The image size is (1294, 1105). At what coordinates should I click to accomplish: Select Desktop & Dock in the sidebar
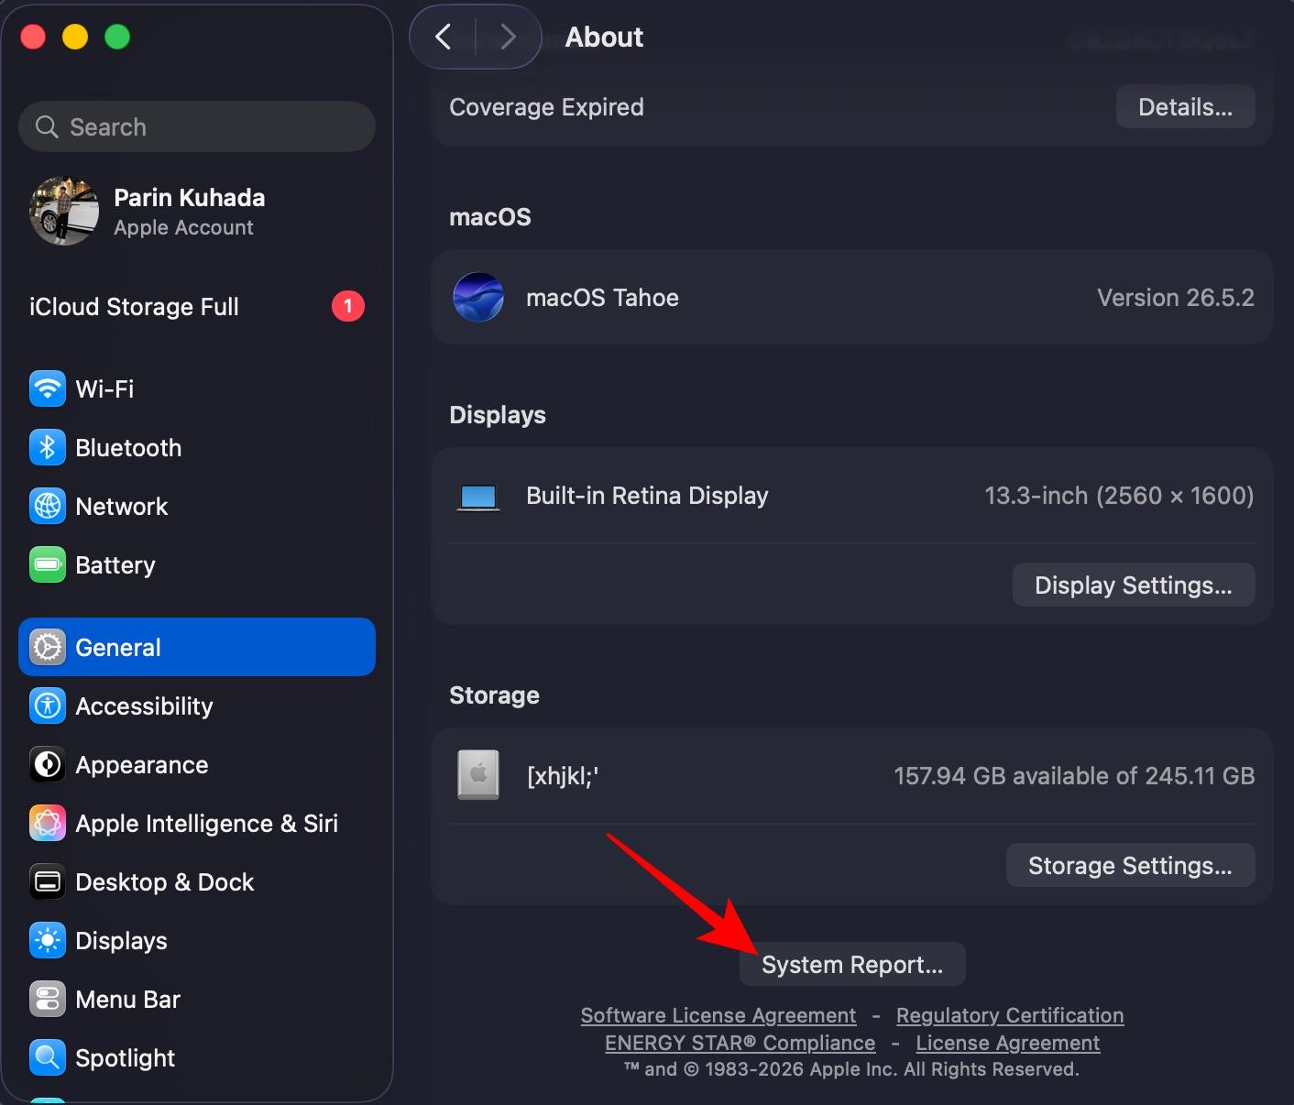(197, 881)
